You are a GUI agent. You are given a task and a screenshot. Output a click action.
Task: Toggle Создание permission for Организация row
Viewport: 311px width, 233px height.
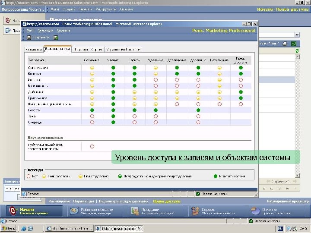[x=92, y=68]
